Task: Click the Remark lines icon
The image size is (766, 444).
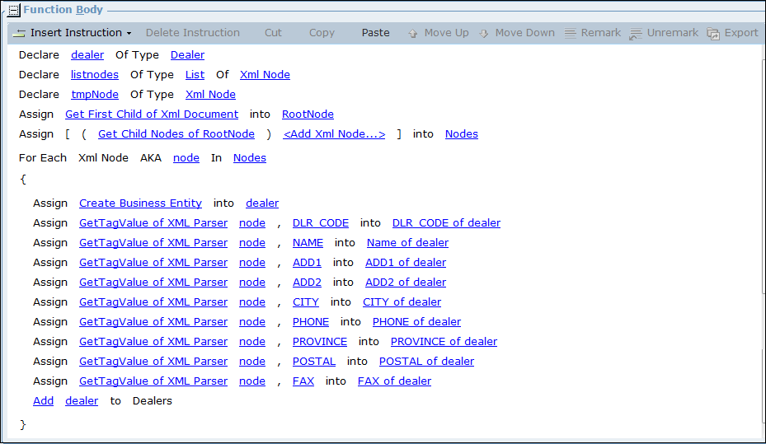Action: click(571, 33)
